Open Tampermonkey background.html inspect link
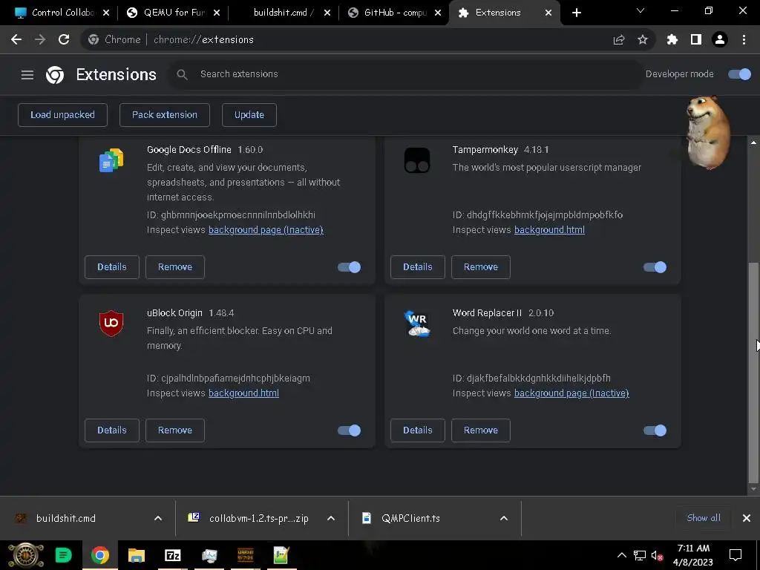The width and height of the screenshot is (760, 570). coord(549,230)
